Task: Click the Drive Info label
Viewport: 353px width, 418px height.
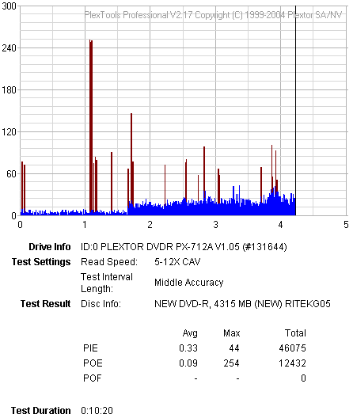Action: click(x=50, y=247)
